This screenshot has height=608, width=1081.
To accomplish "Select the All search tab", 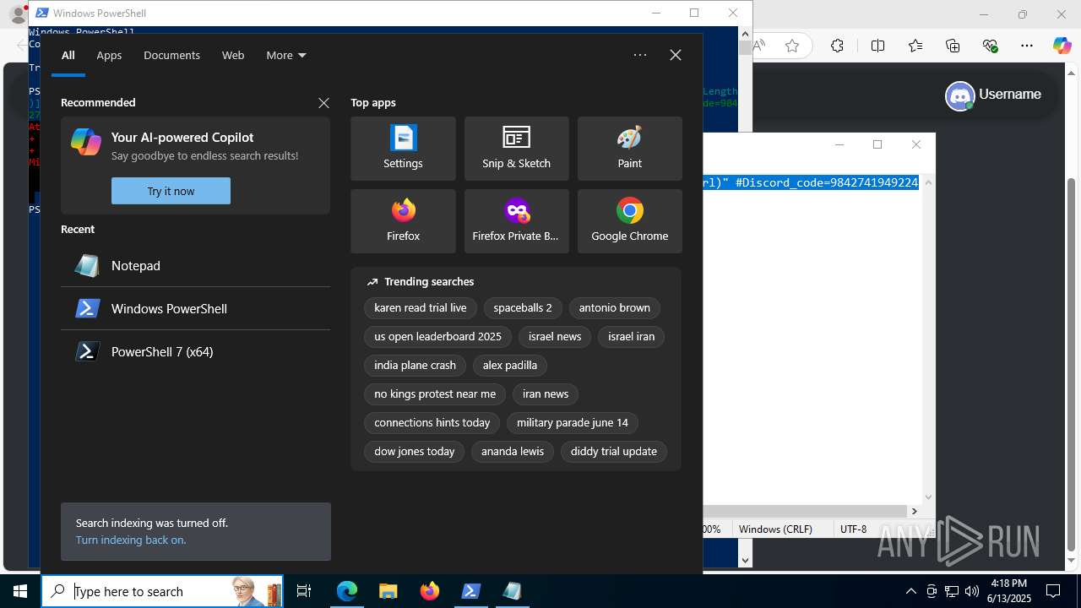I will pyautogui.click(x=68, y=55).
